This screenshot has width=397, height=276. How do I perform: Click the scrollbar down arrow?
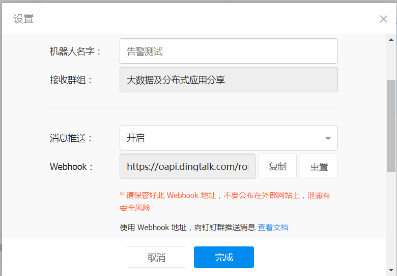[x=391, y=270]
